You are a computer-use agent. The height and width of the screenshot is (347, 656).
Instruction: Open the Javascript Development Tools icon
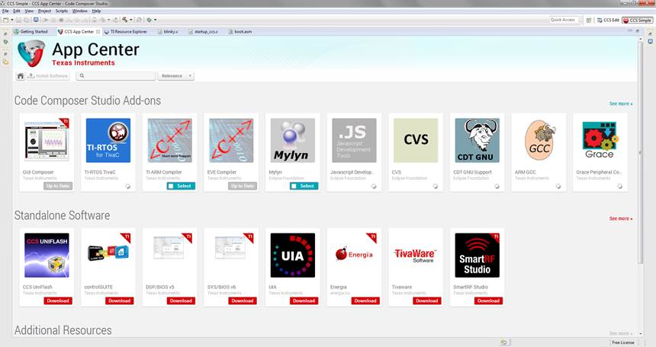354,140
